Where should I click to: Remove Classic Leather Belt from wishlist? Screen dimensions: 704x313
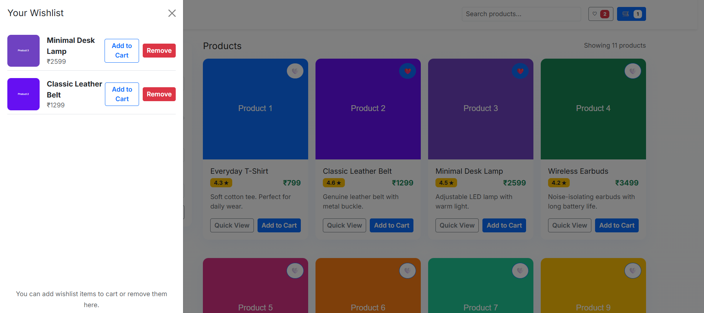pyautogui.click(x=159, y=94)
